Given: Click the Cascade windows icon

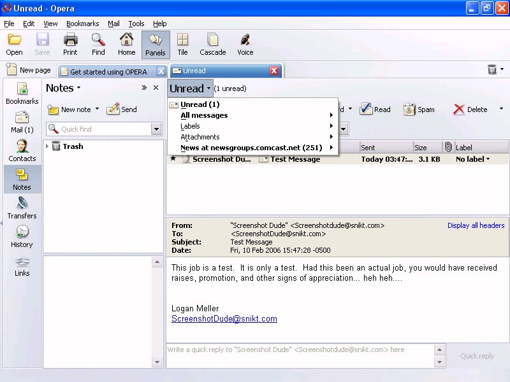Looking at the screenshot, I should click(212, 45).
